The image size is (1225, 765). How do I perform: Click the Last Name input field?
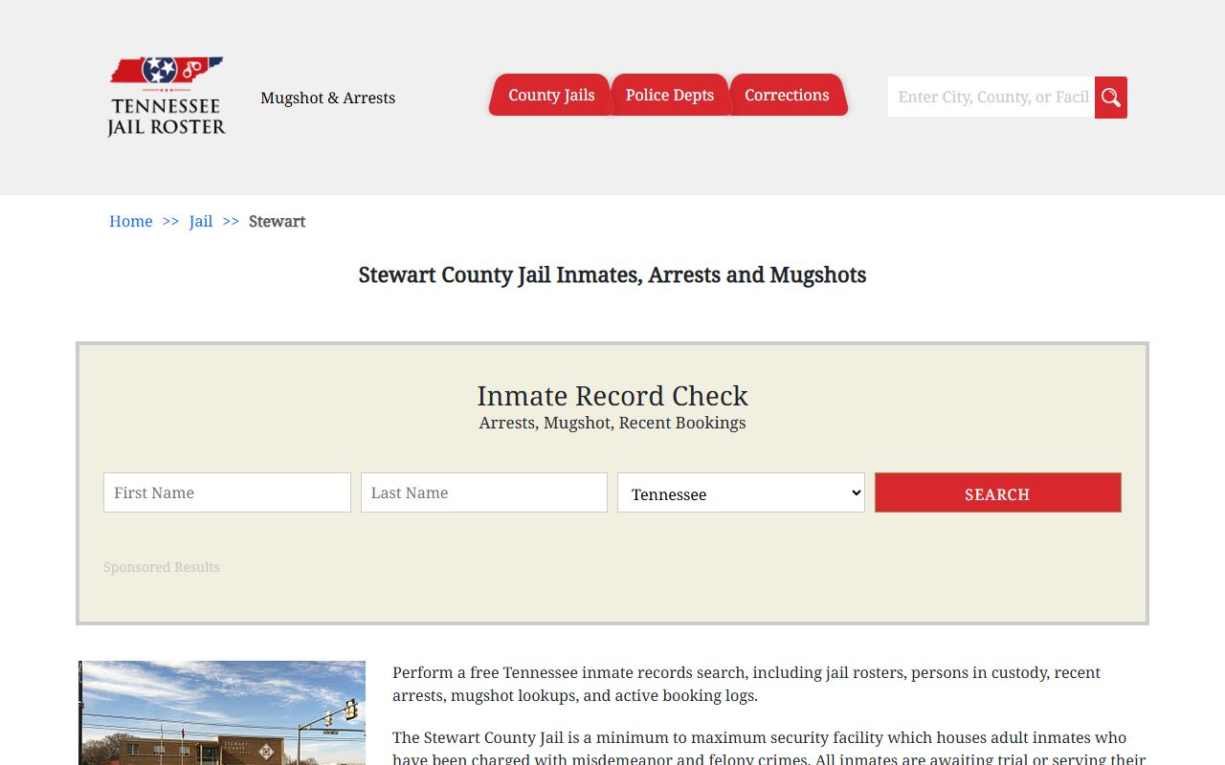click(x=484, y=492)
